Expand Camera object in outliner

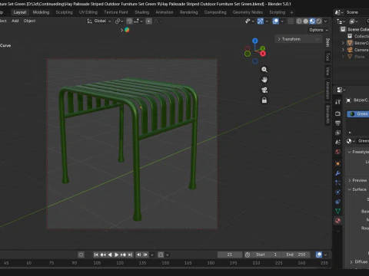[x=343, y=50]
